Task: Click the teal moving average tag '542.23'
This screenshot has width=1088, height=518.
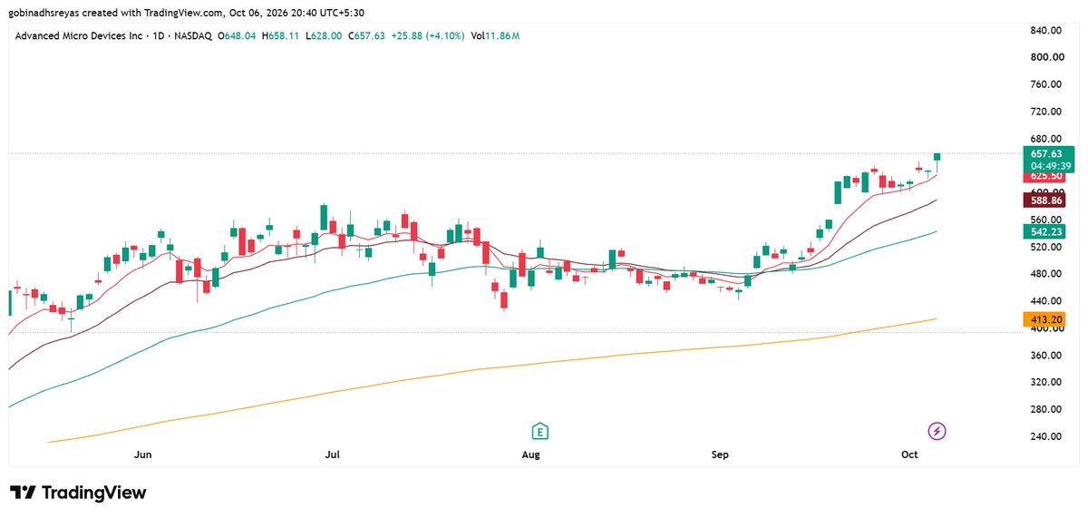Action: coord(1044,232)
